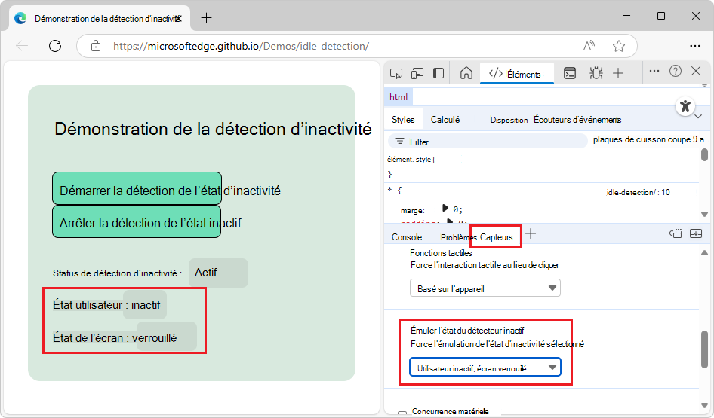This screenshot has width=714, height=418.
Task: Toggle the Concurrence matérielle checkbox
Action: pos(402,413)
